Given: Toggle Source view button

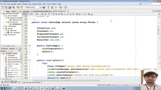Looking at the screenshot, I should click(x=25, y=14).
